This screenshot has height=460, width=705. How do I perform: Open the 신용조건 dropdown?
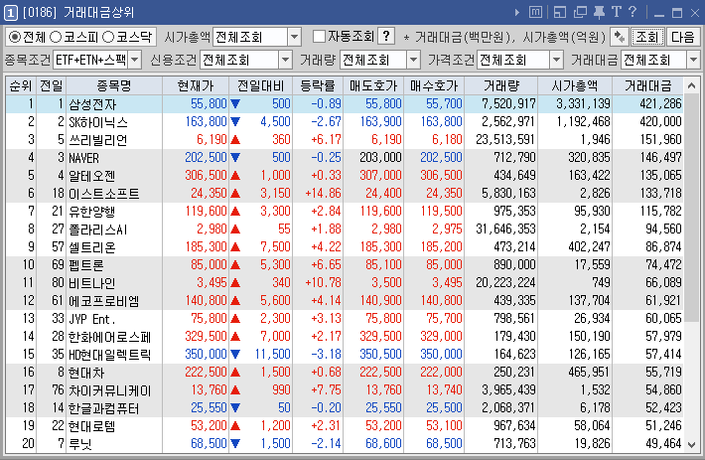[x=285, y=60]
